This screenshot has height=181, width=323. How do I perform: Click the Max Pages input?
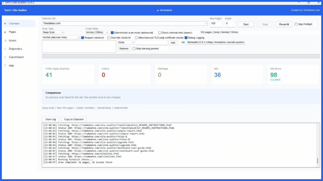point(216,24)
